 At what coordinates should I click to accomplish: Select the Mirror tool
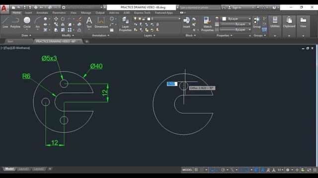tap(63, 24)
